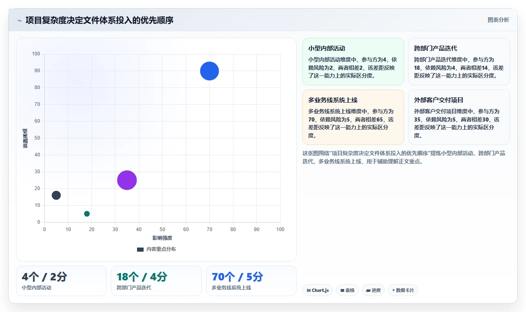Select the 多业务线系统上线 insight card
Screen dimensions: 526x312
(x=353, y=117)
